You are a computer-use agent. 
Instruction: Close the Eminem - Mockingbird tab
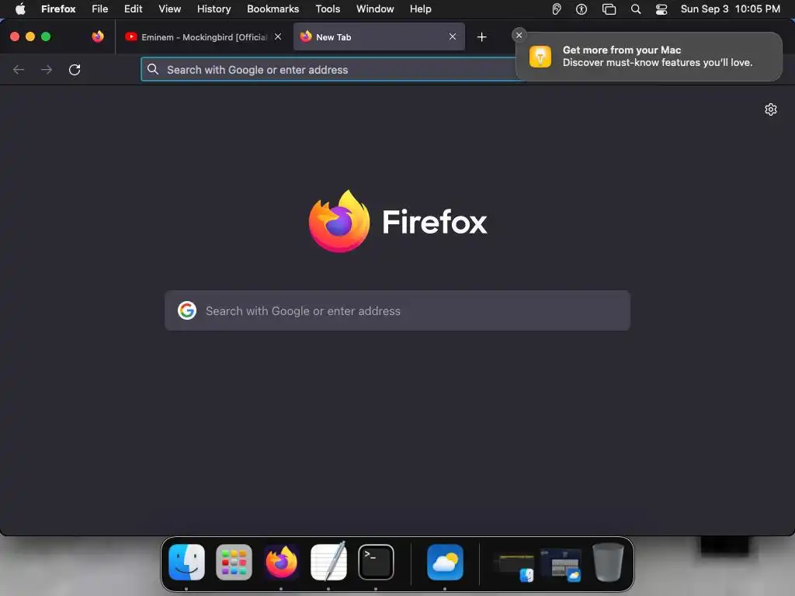[x=278, y=36]
